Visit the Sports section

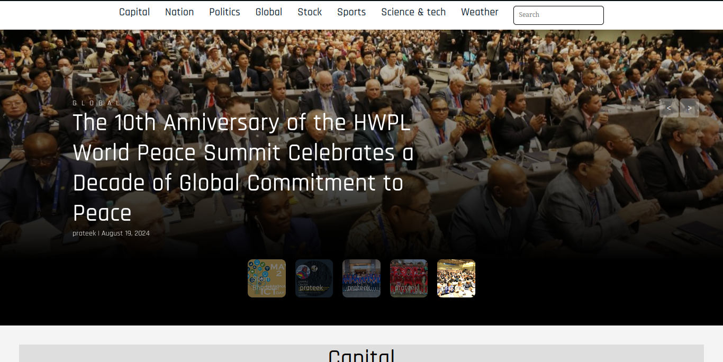[351, 12]
